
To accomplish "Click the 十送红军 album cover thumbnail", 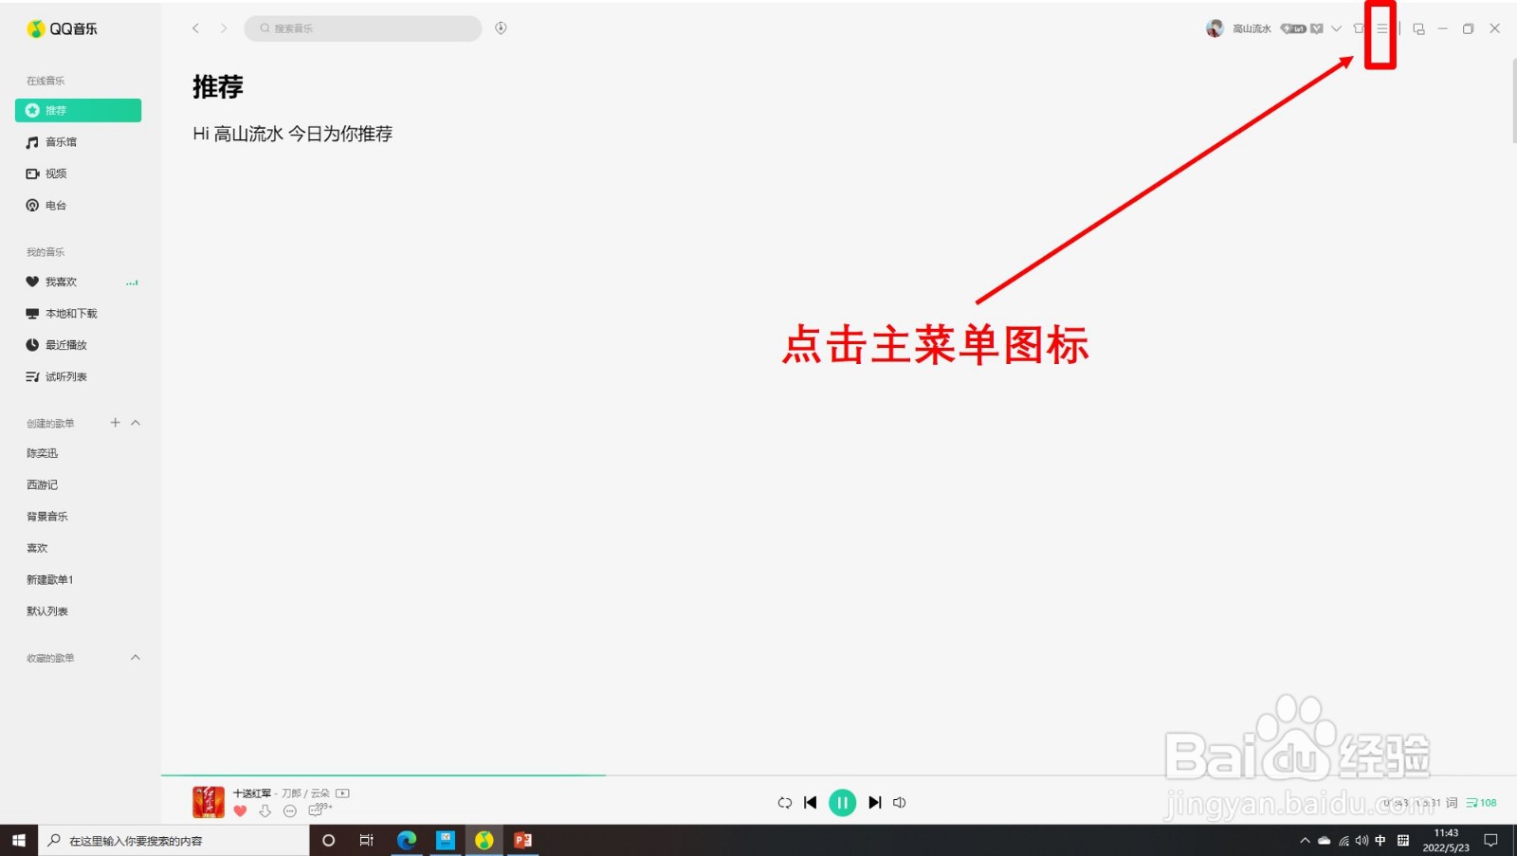I will (209, 802).
